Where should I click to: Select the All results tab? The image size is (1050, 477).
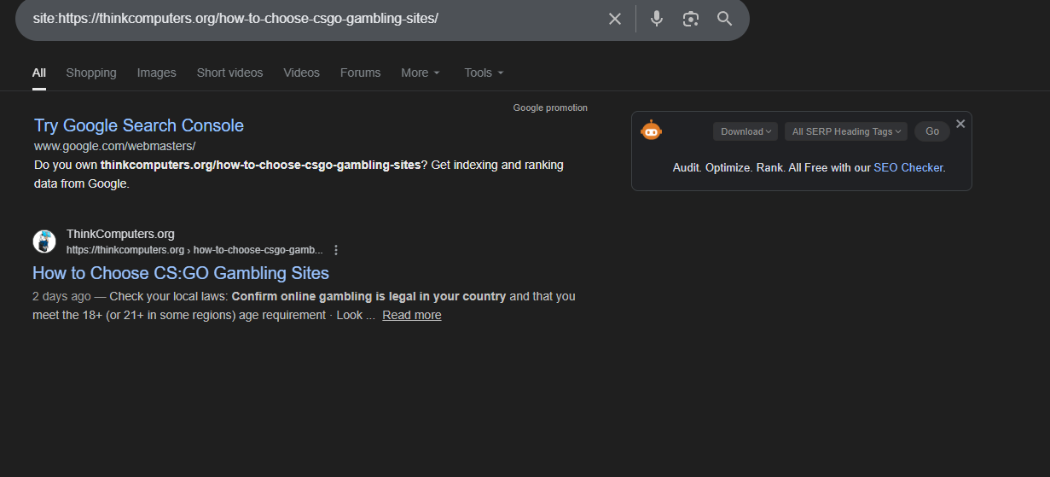(39, 73)
